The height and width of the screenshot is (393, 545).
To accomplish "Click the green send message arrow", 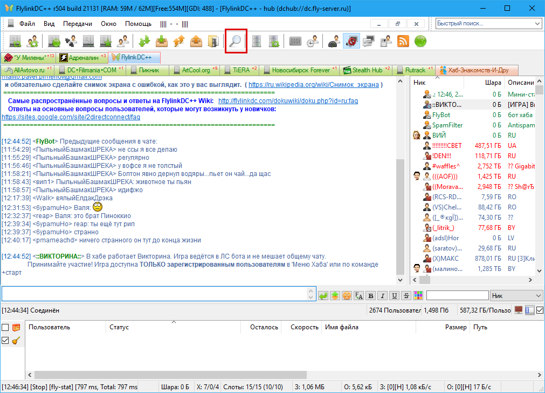I will 323,296.
